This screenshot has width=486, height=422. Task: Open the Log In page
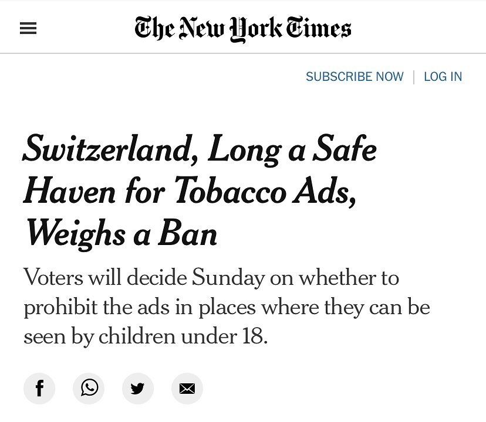(x=443, y=76)
